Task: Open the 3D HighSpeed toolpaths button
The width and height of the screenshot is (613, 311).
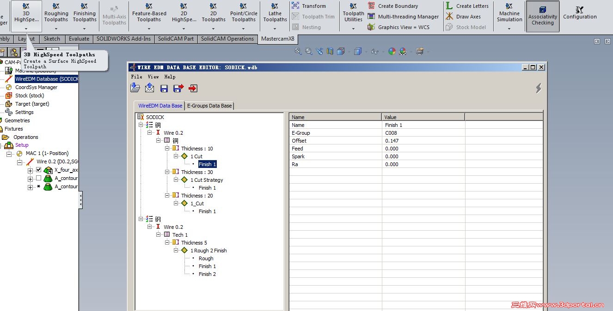Action: coord(26,16)
